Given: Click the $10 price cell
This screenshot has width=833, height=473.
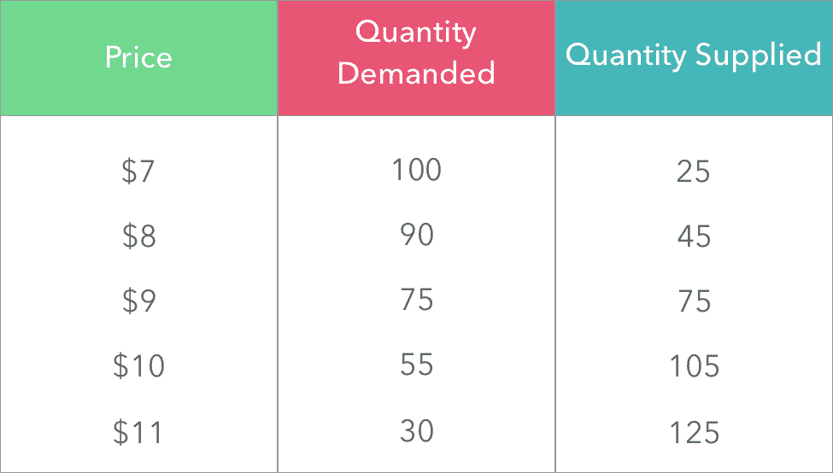Looking at the screenshot, I should click(x=138, y=365).
